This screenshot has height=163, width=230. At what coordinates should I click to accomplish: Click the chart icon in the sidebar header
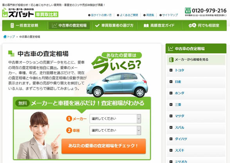[x=170, y=49]
